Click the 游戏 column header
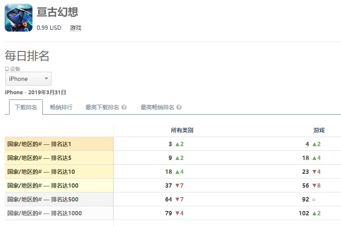This screenshot has width=341, height=227. coord(319,130)
